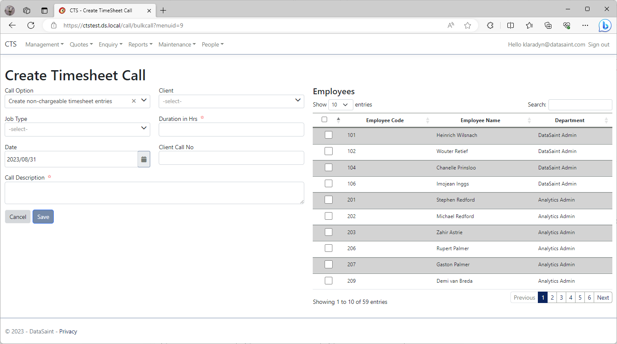The width and height of the screenshot is (617, 344).
Task: Open the Collections icon
Action: tap(548, 25)
